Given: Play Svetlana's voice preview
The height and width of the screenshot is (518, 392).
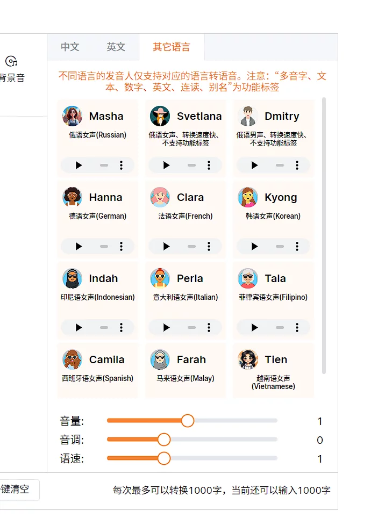Looking at the screenshot, I should pos(167,166).
